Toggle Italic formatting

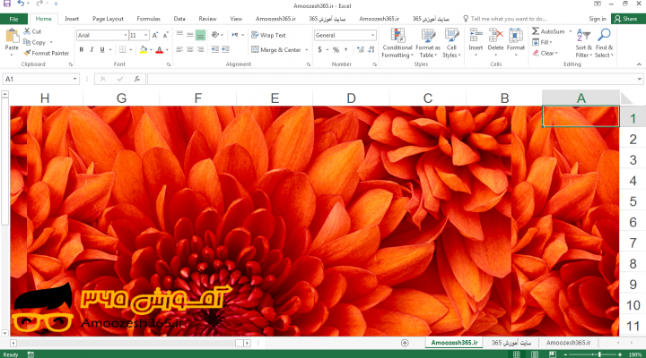point(92,50)
